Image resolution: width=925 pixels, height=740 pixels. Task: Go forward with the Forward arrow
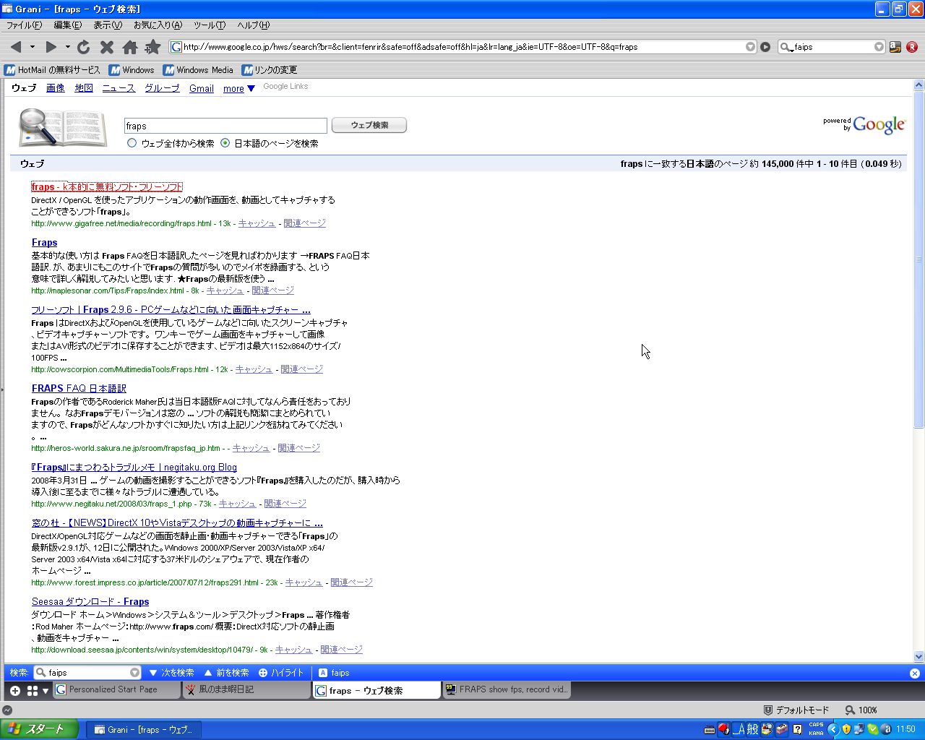click(x=51, y=47)
